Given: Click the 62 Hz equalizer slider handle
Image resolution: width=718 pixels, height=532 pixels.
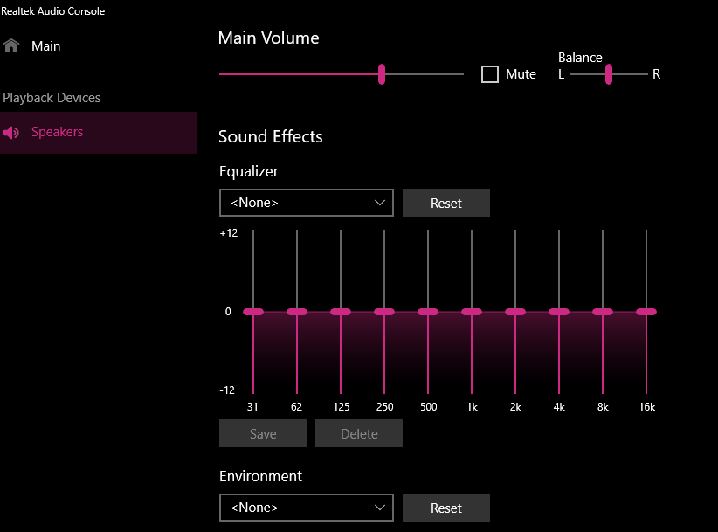Looking at the screenshot, I should [297, 312].
